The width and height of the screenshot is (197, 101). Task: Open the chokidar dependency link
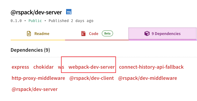pyautogui.click(x=43, y=67)
